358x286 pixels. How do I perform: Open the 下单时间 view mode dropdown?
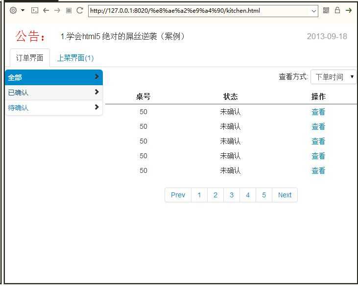[x=334, y=77]
